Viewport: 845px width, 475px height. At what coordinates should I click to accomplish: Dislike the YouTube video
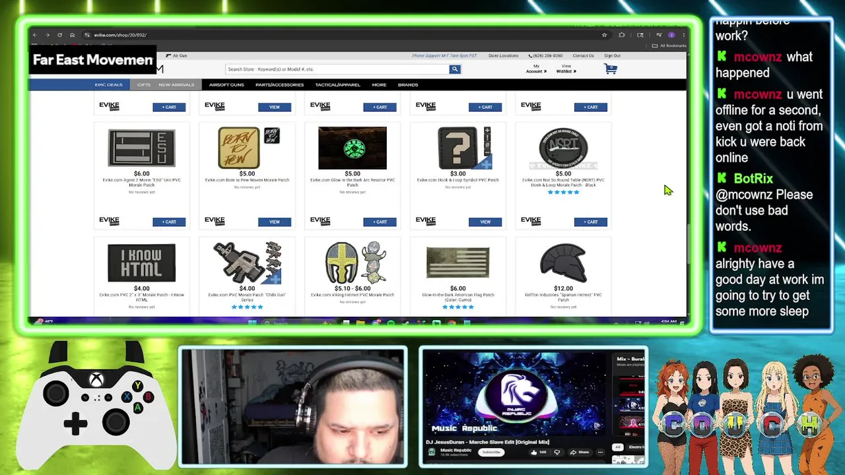(x=557, y=453)
